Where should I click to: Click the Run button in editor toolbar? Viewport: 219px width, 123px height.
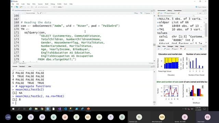click(x=136, y=13)
